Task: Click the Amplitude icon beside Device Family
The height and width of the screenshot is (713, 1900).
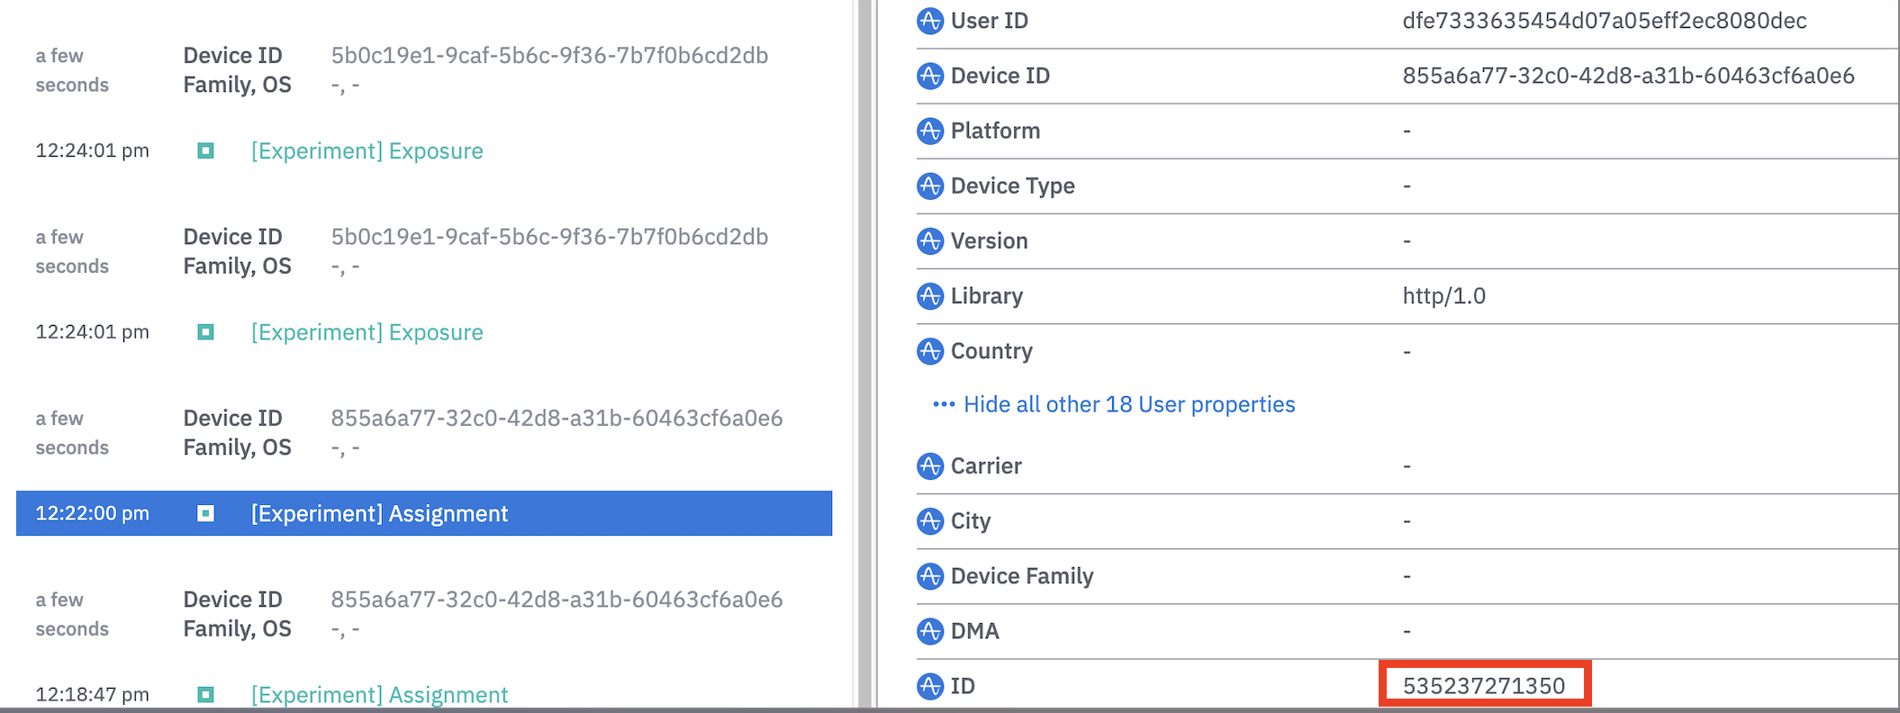Action: [929, 576]
